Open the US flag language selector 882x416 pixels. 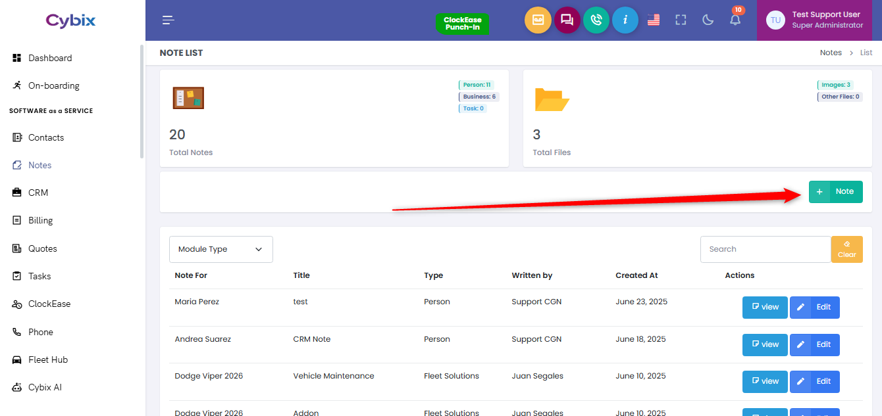coord(653,20)
